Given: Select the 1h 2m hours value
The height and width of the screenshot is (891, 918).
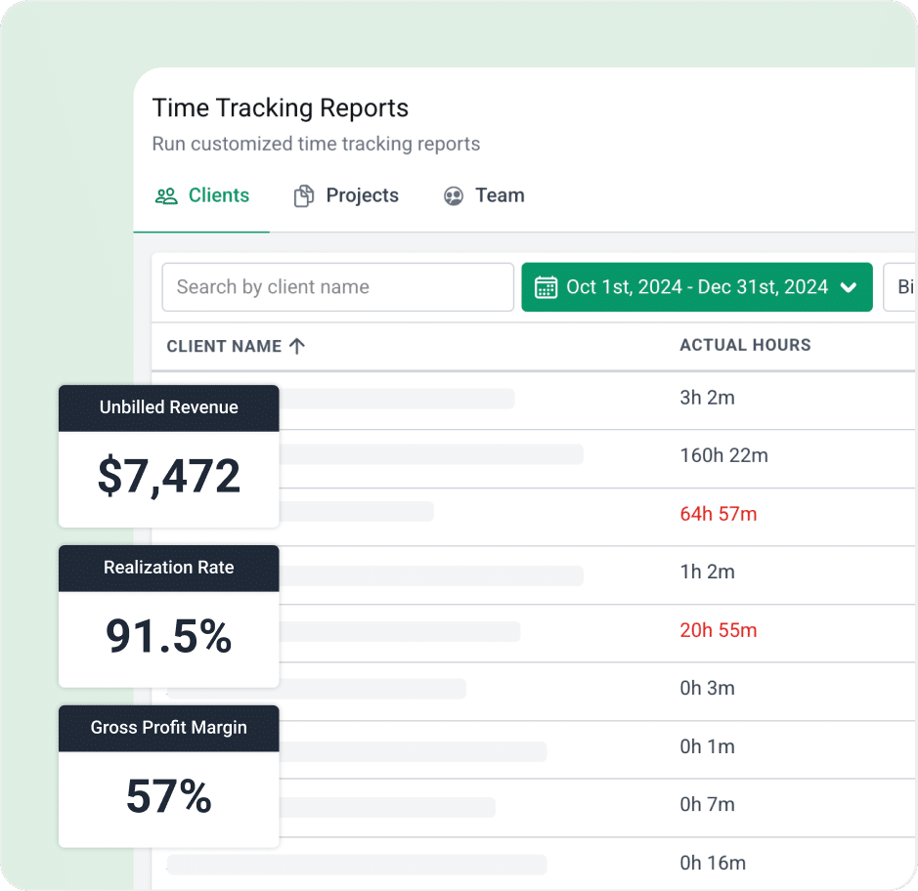Looking at the screenshot, I should [707, 573].
